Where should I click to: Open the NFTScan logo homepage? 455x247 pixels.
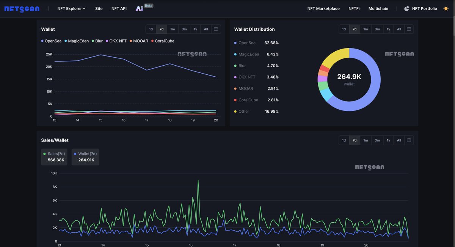[x=22, y=9]
